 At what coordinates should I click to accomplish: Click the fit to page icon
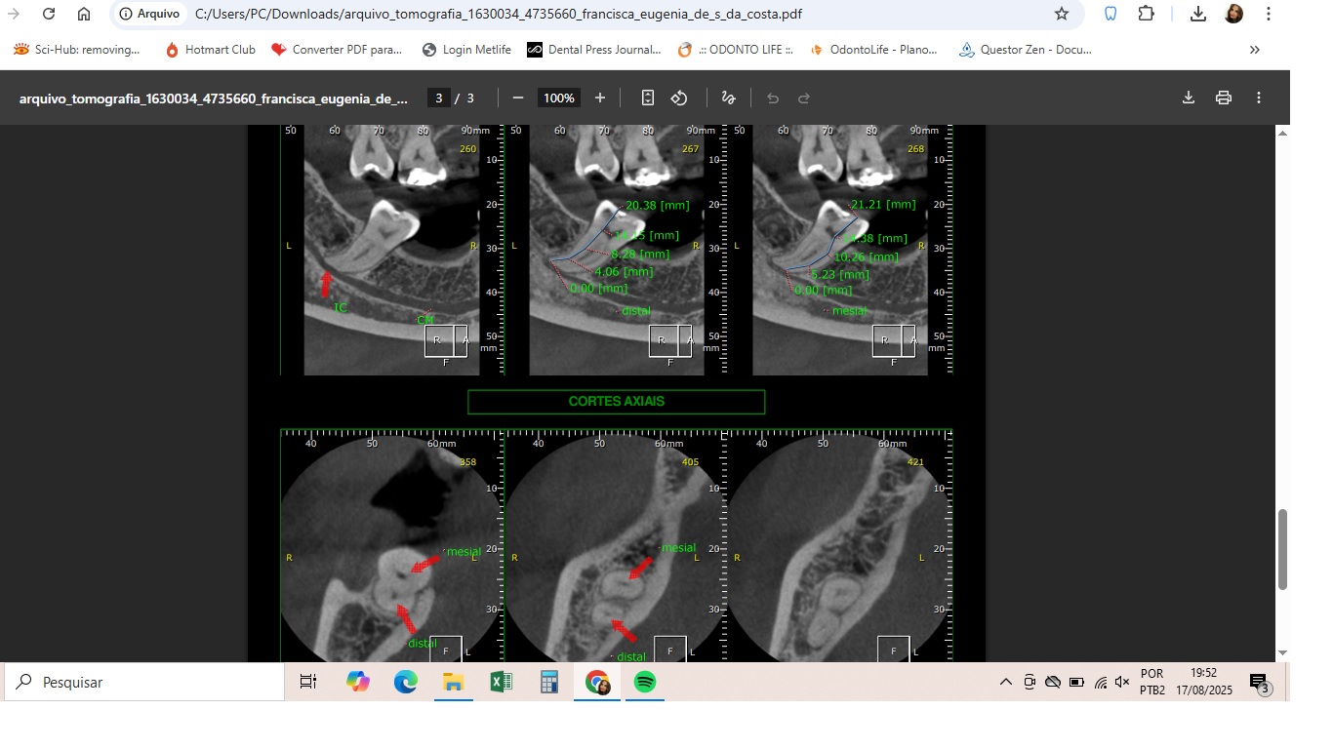click(x=648, y=98)
